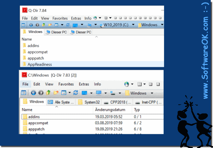
Task: Click globe internet icon in Q-Dir 7.83 menu bar
Action: 126,84
